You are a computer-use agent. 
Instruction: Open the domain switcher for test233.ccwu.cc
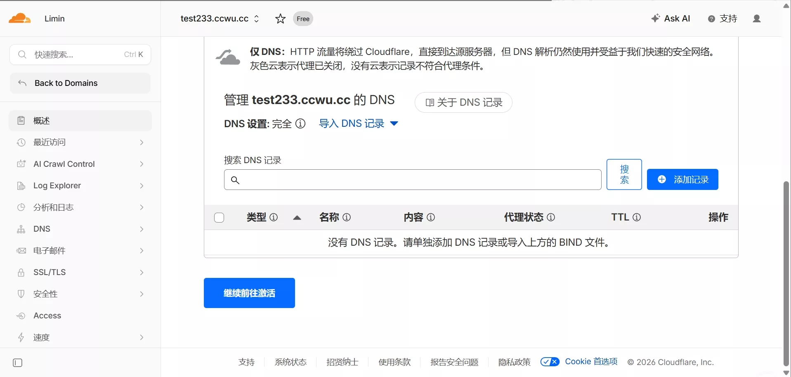[x=220, y=19]
